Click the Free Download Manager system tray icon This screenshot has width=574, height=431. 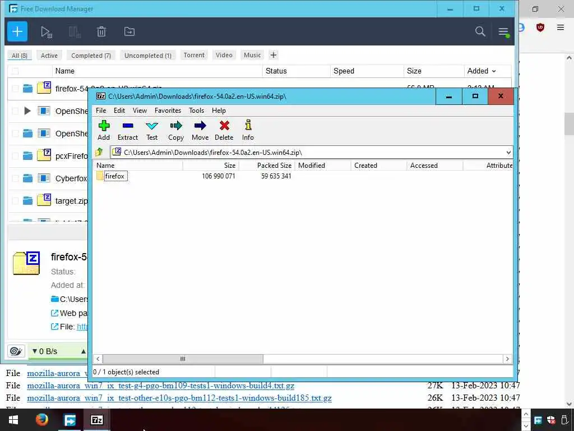pos(538,420)
